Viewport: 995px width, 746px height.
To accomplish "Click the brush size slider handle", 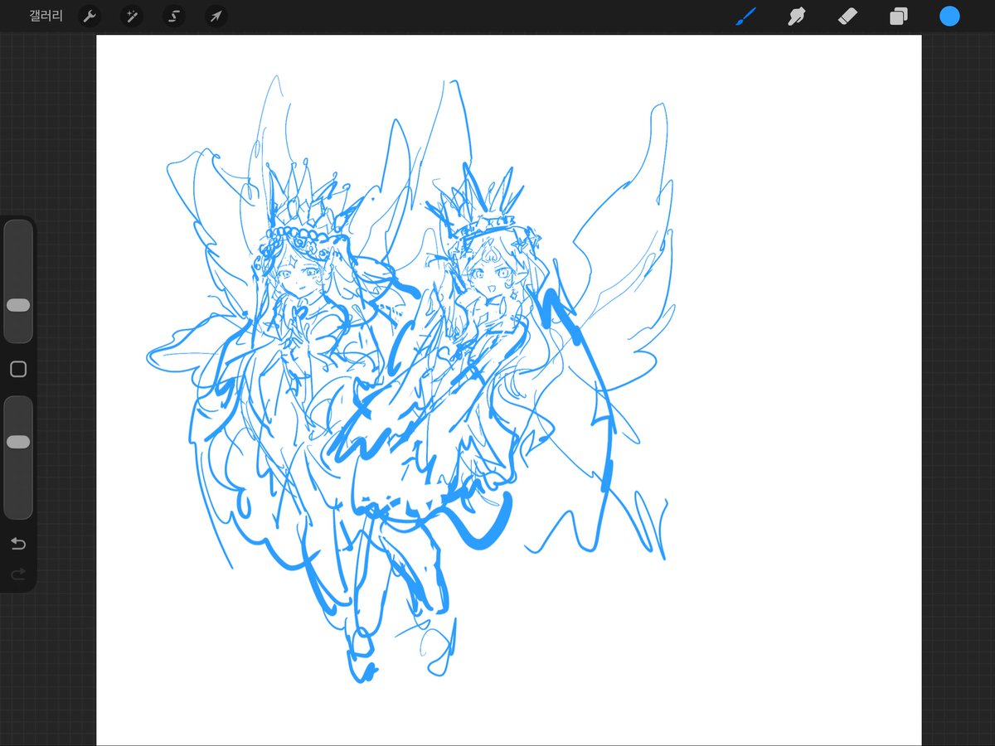I will (x=18, y=305).
